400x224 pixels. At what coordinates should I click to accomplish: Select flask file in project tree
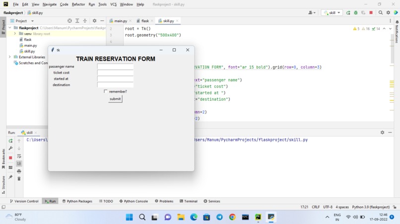click(28, 40)
